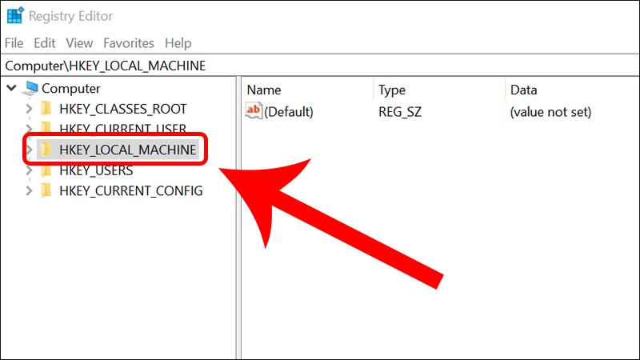640x360 pixels.
Task: Click the HKEY_USERS folder icon
Action: (46, 170)
